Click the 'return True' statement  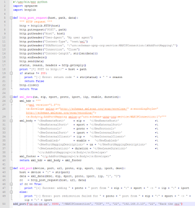29,89
